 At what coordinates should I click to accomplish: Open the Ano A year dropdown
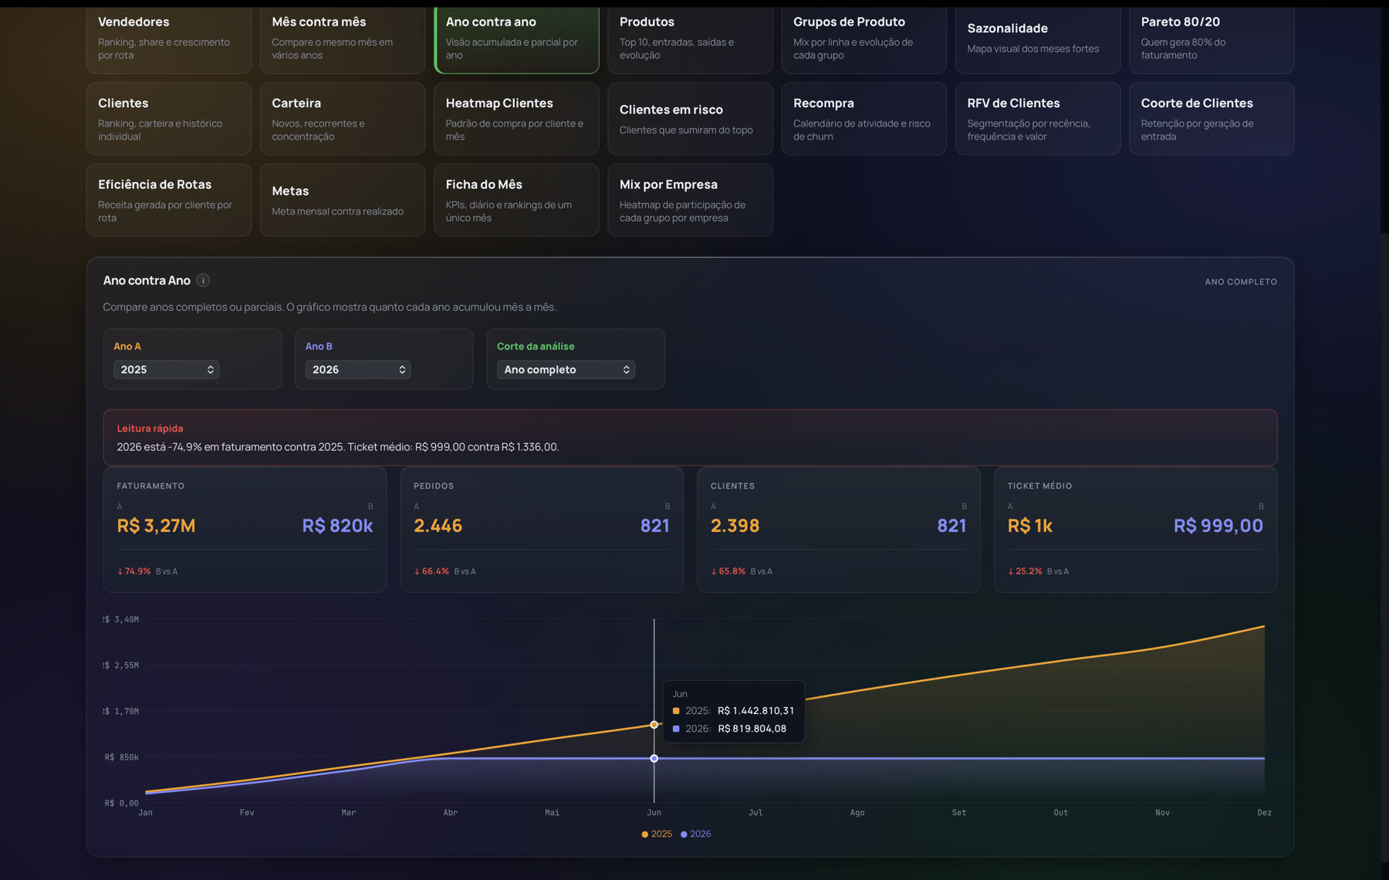(166, 370)
